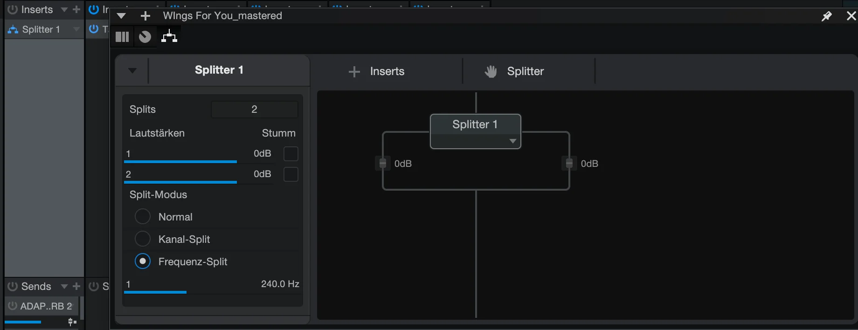Click the Splits count field showing 2

click(255, 109)
